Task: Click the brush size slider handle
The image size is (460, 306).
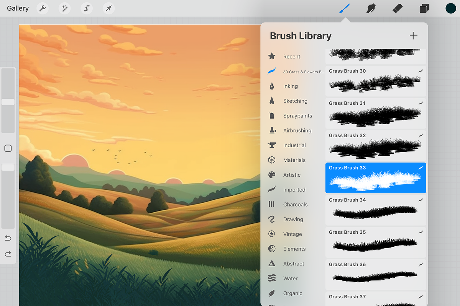Action: click(8, 102)
